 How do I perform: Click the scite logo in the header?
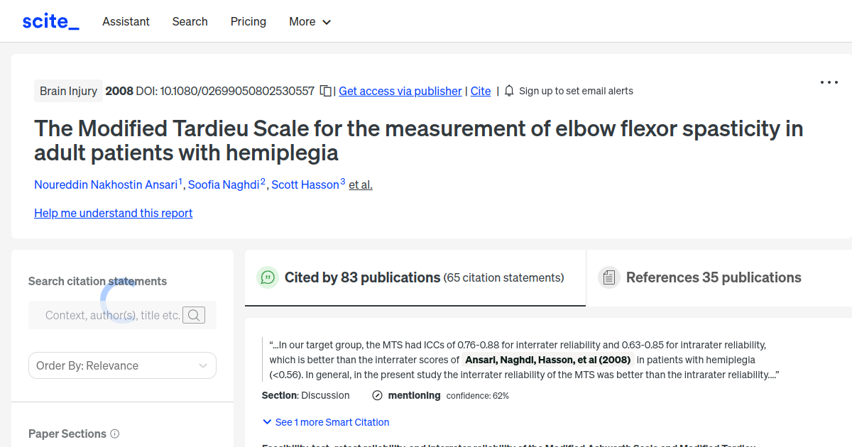(x=50, y=21)
